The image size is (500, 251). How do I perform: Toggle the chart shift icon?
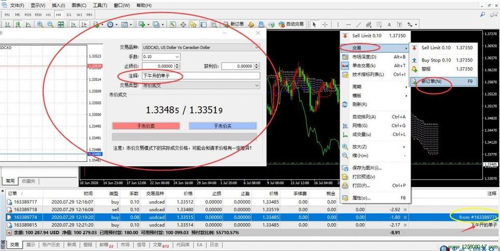(x=84, y=25)
